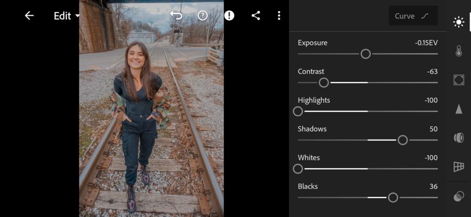Open the Optics lens panel icon
Screen dimensions: 471x217
[x=459, y=138]
